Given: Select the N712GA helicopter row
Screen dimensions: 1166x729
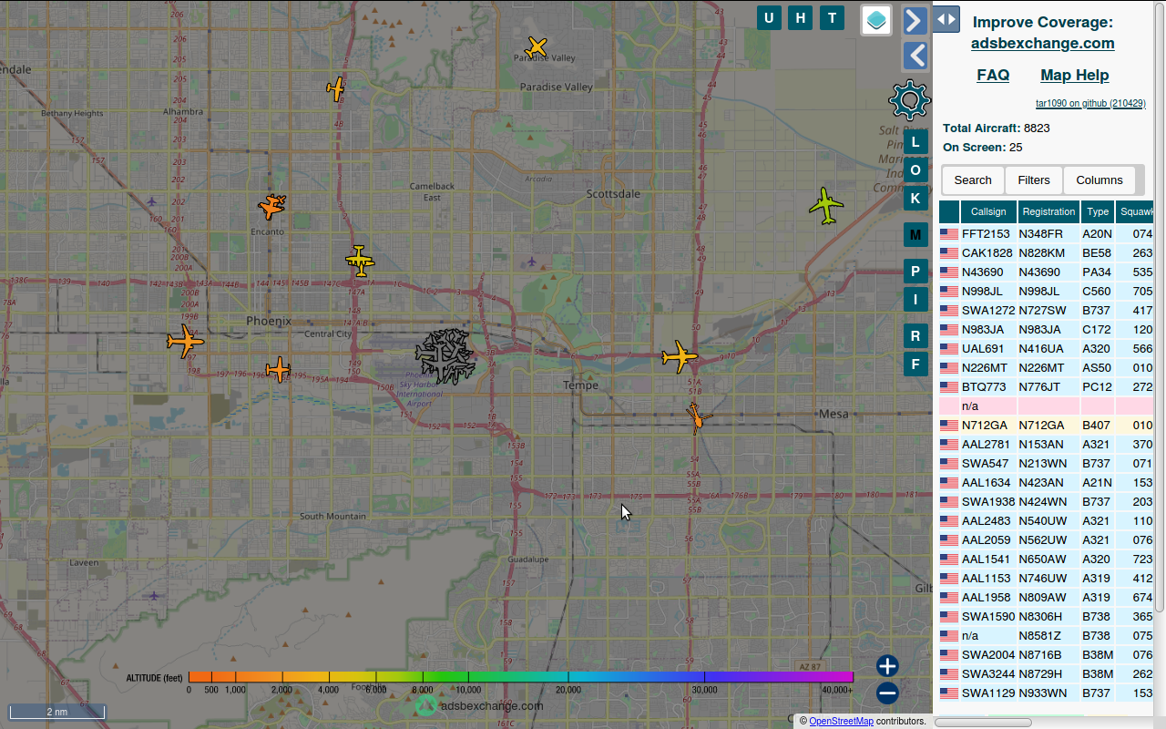Looking at the screenshot, I should click(1046, 426).
